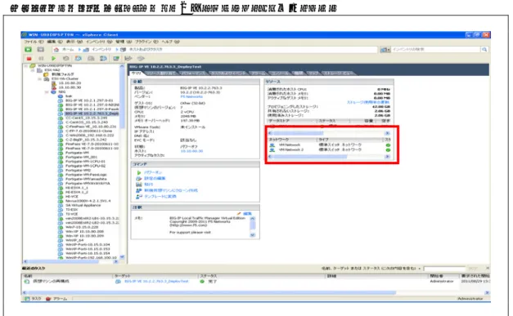
Task: Click the task target BIG-IP VE DeployTest link
Action: pos(156,281)
